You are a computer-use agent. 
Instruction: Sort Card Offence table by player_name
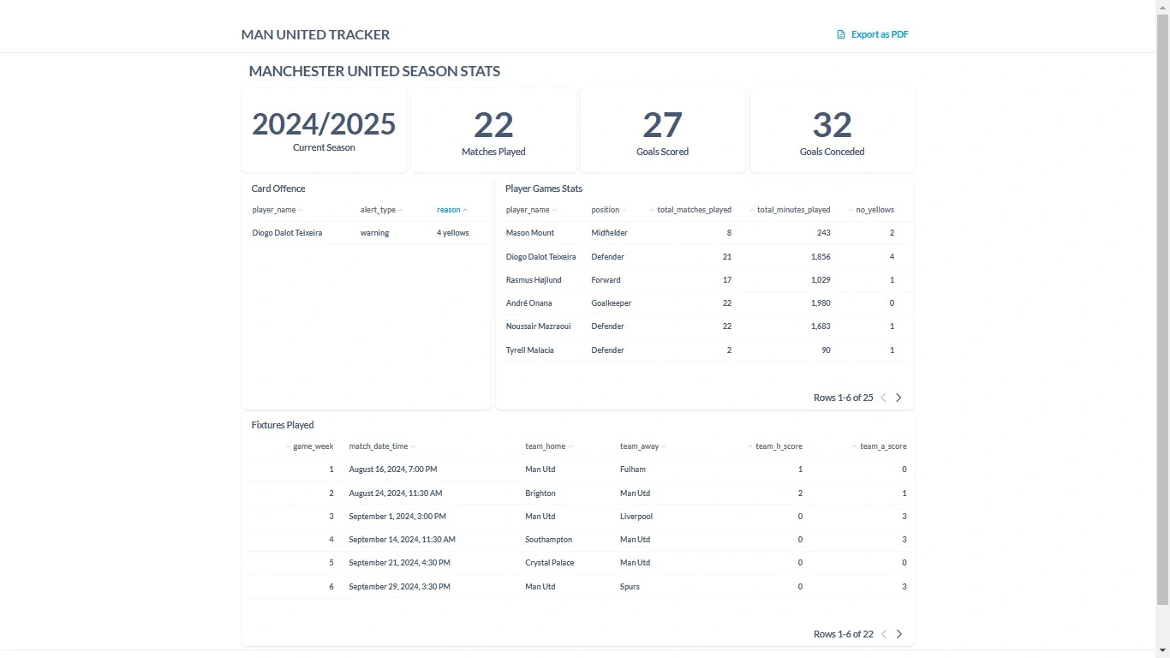tap(278, 210)
